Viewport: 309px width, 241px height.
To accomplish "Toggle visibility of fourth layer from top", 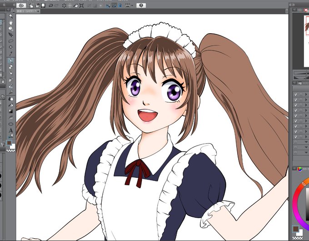I will coord(295,110).
